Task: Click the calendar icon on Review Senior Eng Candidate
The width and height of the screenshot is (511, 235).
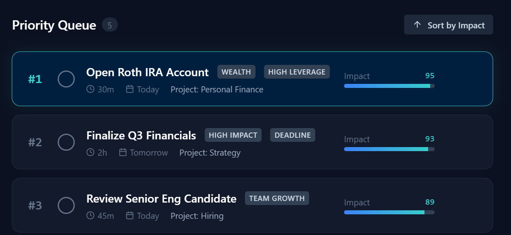Action: click(x=130, y=216)
